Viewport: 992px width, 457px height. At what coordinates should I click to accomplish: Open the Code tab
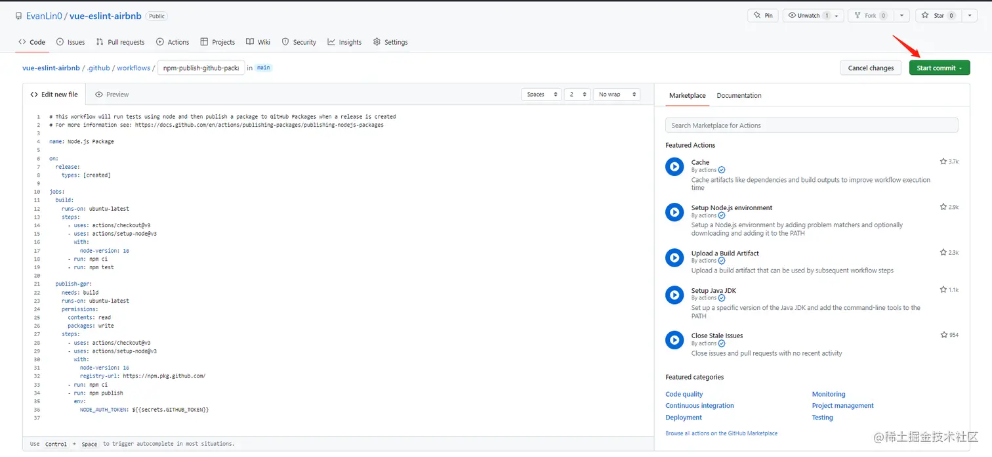pyautogui.click(x=31, y=42)
